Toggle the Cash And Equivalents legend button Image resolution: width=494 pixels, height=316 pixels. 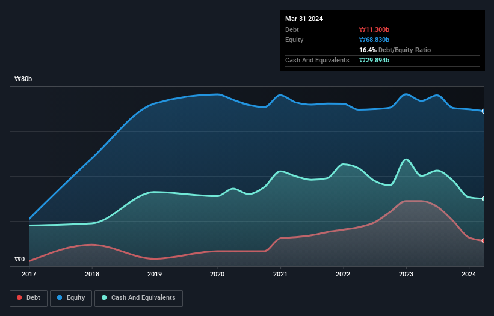pos(138,298)
